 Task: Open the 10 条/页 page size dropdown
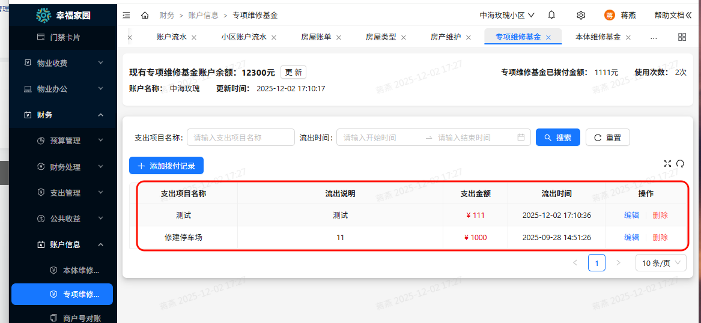point(661,263)
